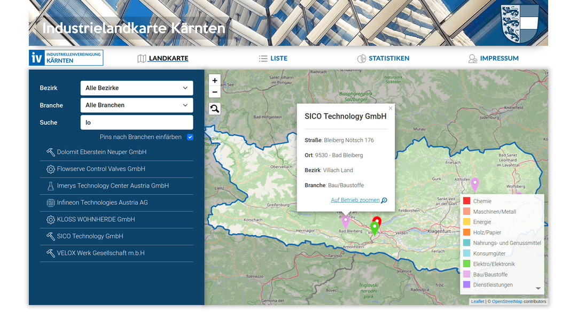This screenshot has height=325, width=577.
Task: Select SICO Technology GmbH in results list
Action: pyautogui.click(x=116, y=236)
